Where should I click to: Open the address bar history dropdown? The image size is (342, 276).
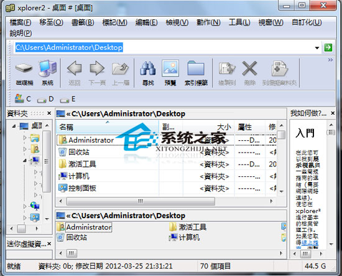(317, 47)
